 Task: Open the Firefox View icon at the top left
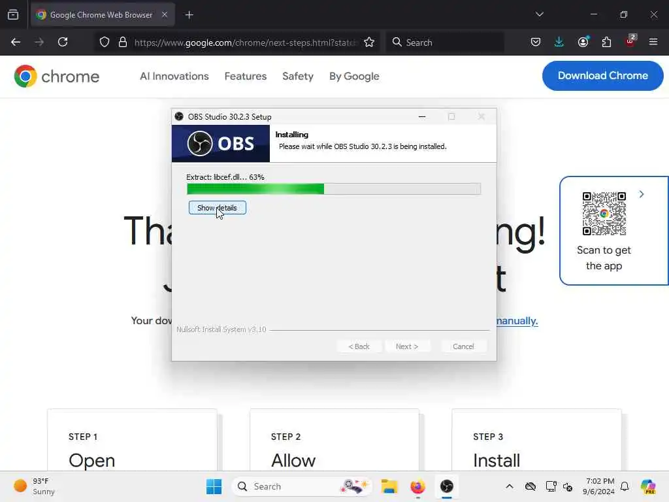pos(13,14)
